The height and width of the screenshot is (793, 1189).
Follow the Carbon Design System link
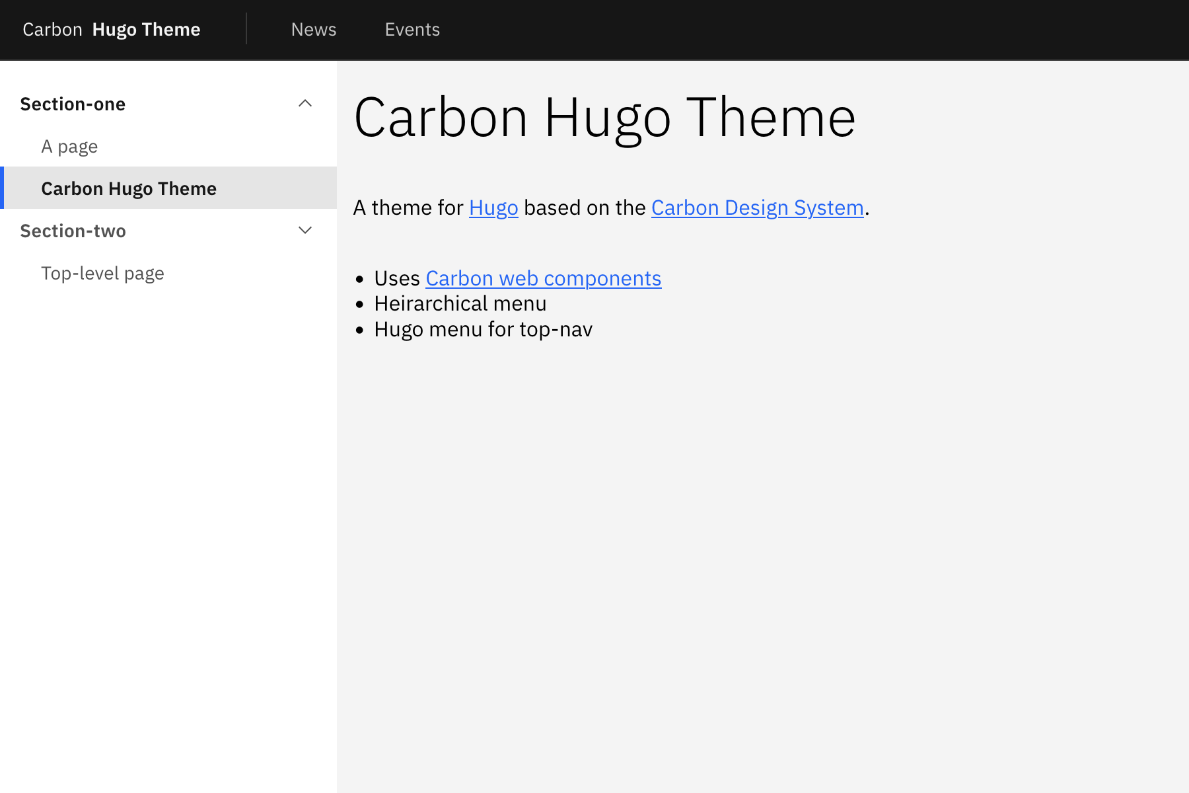(x=758, y=208)
